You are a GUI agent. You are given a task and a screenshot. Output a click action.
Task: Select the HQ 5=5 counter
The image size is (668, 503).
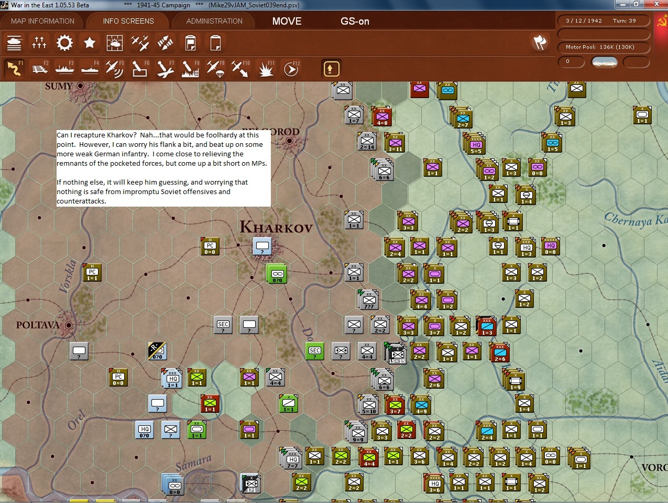coord(475,143)
